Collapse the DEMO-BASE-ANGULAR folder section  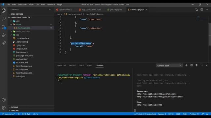point(20,17)
